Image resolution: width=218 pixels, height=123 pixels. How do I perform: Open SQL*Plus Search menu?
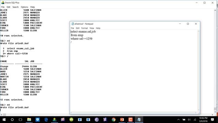pos(15,7)
